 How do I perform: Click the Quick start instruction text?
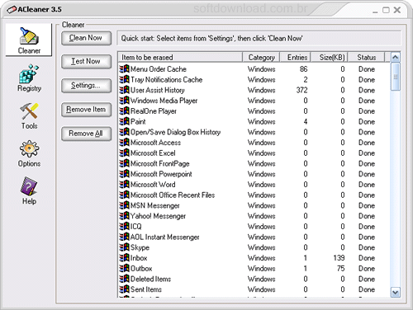[x=211, y=38]
